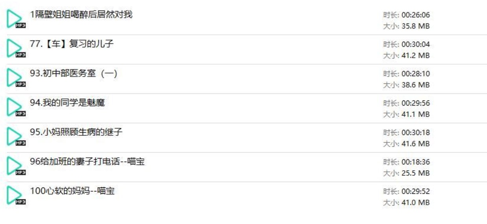Click the title 100心软的妈妈--喵宝
This screenshot has width=487, height=224.
pos(72,191)
